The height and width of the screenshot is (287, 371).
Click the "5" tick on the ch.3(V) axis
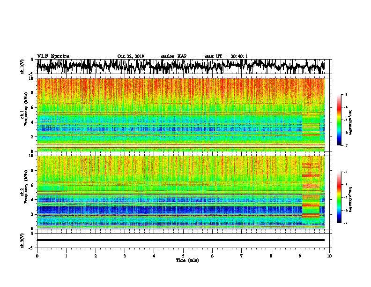(32, 234)
